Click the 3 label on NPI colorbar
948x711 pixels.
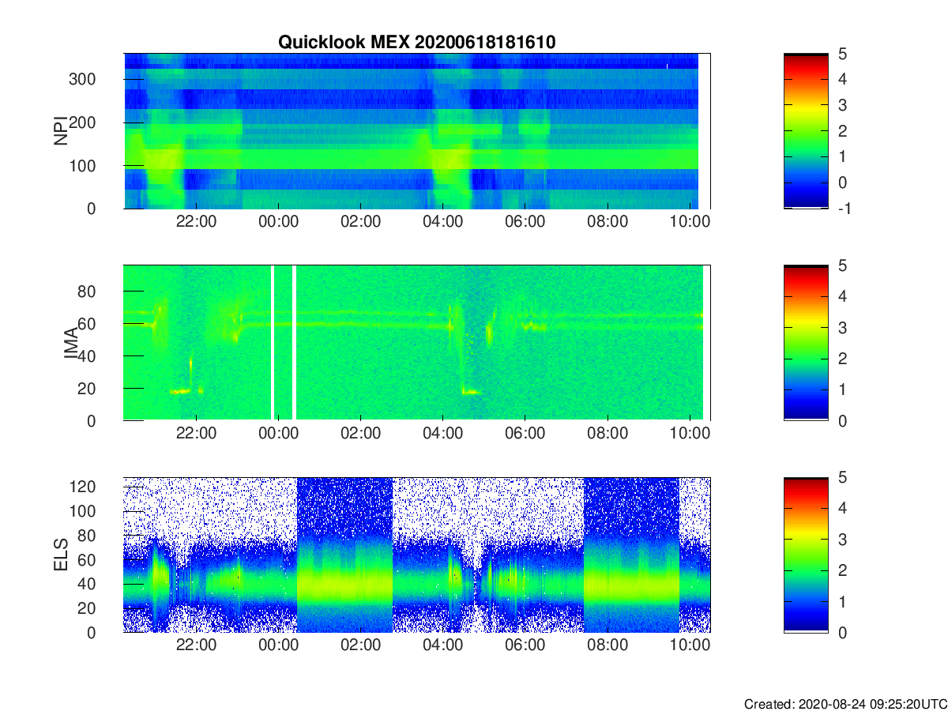coord(841,105)
